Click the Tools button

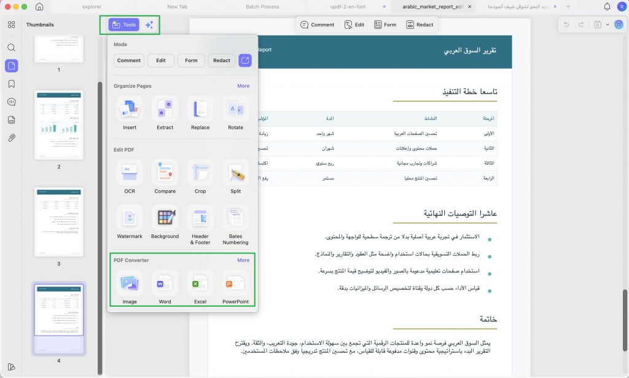(x=124, y=25)
